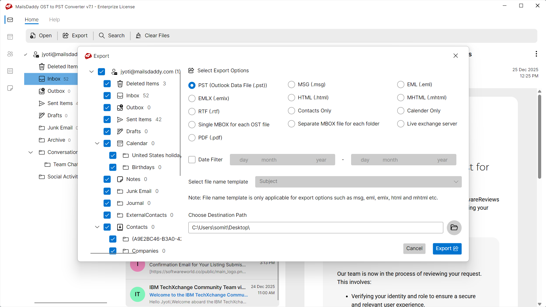Click the start date filter field
Screen dimensions: 546x307
click(282, 160)
